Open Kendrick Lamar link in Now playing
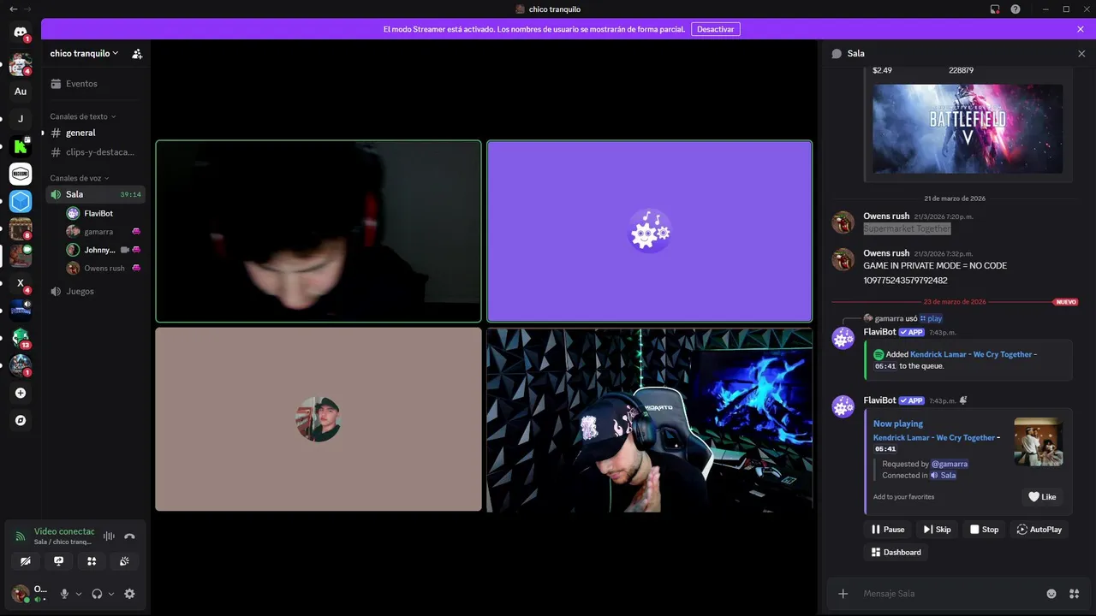 tap(934, 437)
